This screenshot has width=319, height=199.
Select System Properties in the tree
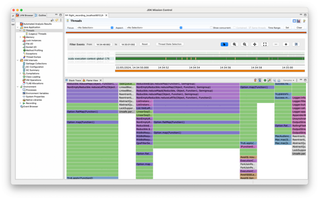pyautogui.click(x=35, y=97)
